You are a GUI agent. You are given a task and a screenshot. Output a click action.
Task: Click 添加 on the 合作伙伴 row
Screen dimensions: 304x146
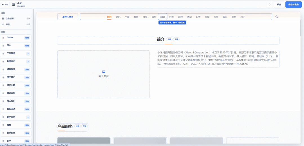tap(27, 133)
